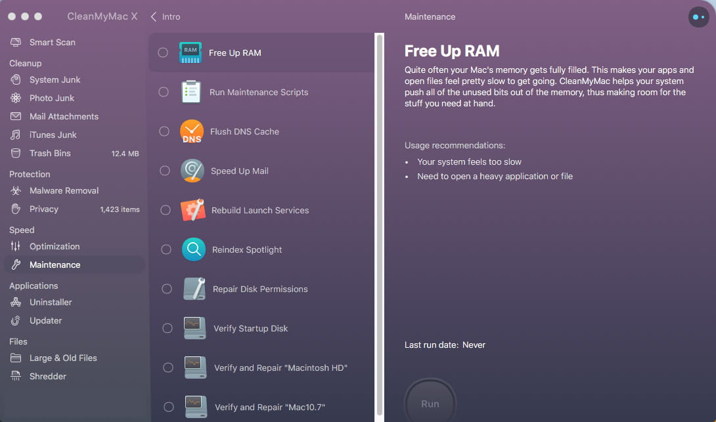Click the Rebuild Launch Services icon
The width and height of the screenshot is (716, 422).
pyautogui.click(x=193, y=210)
